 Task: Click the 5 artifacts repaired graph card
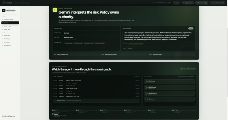169,93
